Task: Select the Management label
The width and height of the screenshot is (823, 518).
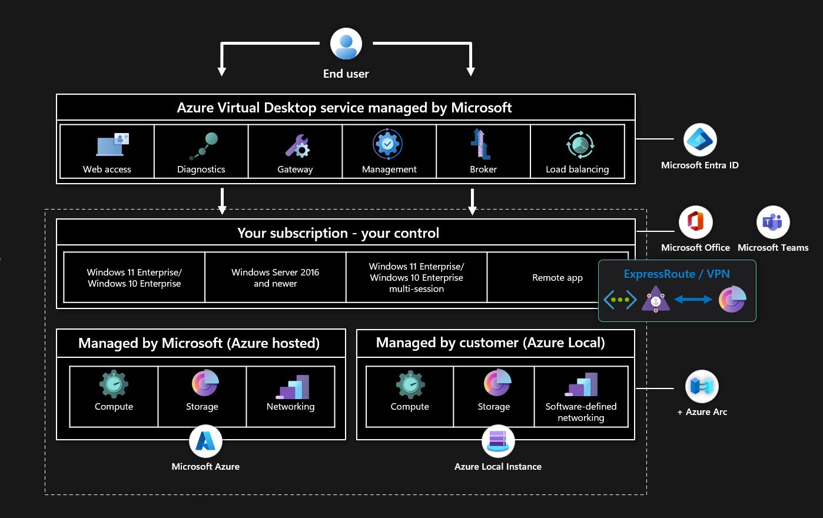Action: [389, 170]
